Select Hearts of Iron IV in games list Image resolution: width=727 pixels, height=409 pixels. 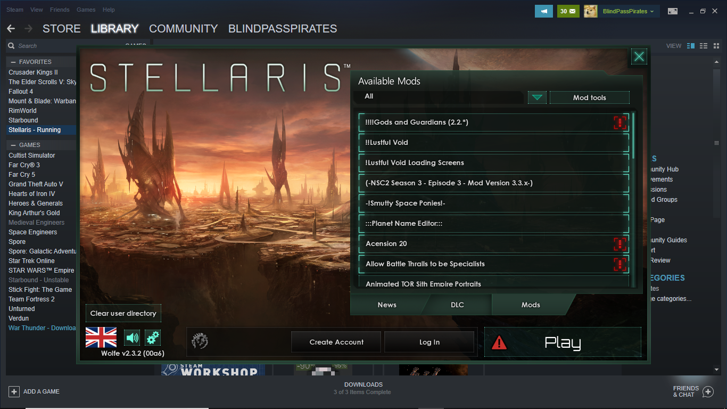32,194
